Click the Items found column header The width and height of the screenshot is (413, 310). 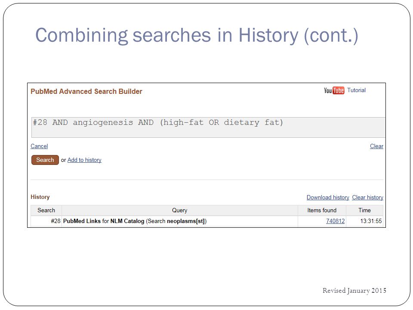pyautogui.click(x=322, y=211)
